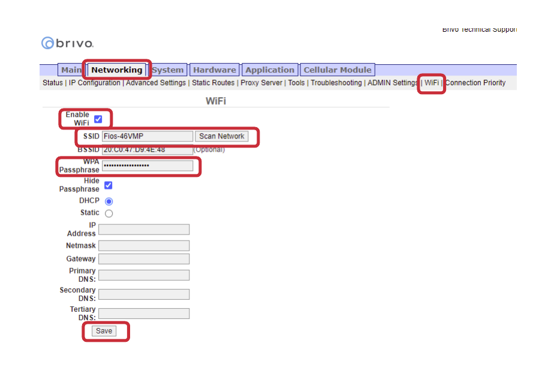554x373 pixels.
Task: Click into the SSID text field
Action: pyautogui.click(x=147, y=137)
